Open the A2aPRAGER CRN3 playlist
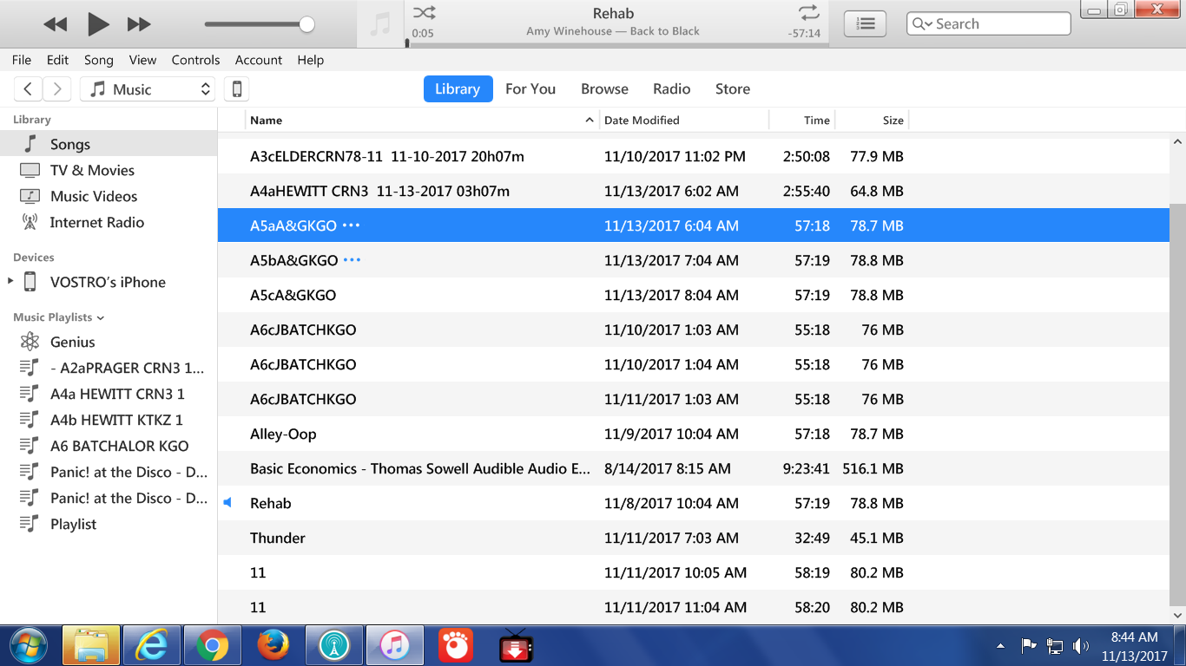The height and width of the screenshot is (666, 1186). coord(109,368)
